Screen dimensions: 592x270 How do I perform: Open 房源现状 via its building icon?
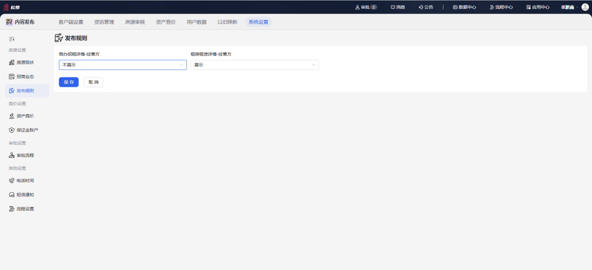12,62
